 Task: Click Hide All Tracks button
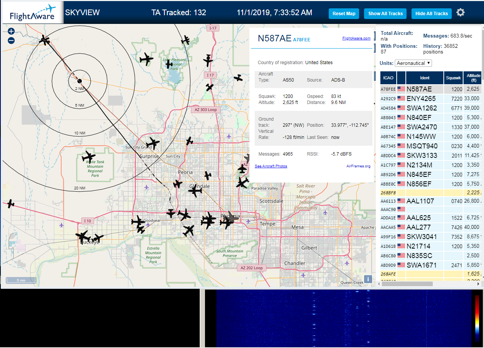click(432, 14)
